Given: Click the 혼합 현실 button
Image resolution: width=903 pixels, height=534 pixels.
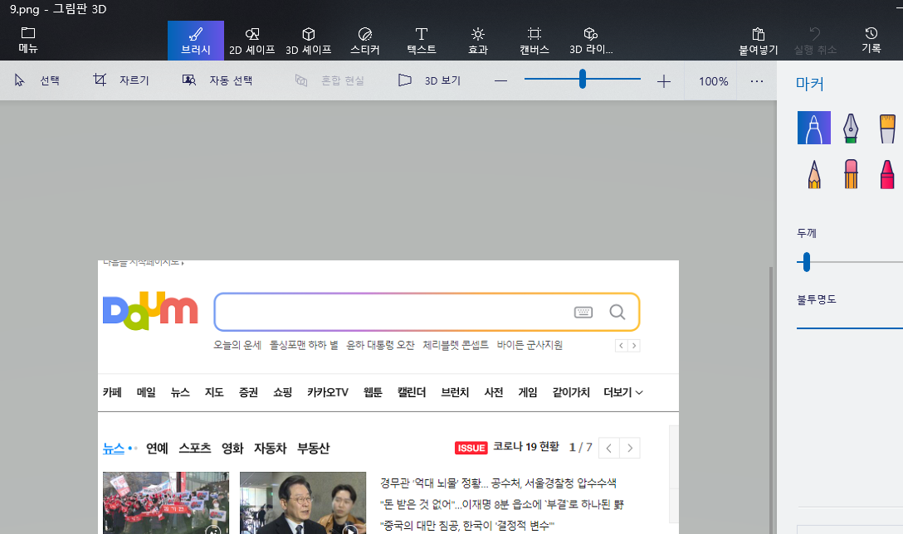Looking at the screenshot, I should 330,80.
